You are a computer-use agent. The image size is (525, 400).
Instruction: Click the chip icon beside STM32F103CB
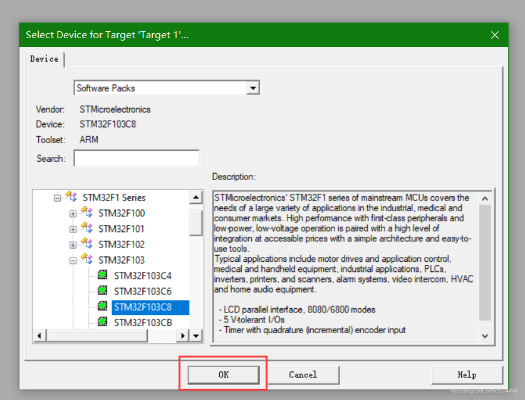103,321
